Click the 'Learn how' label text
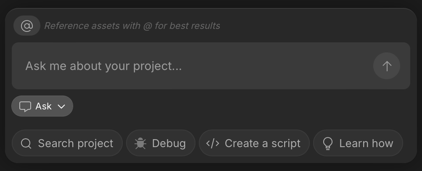422x171 pixels. (x=366, y=143)
